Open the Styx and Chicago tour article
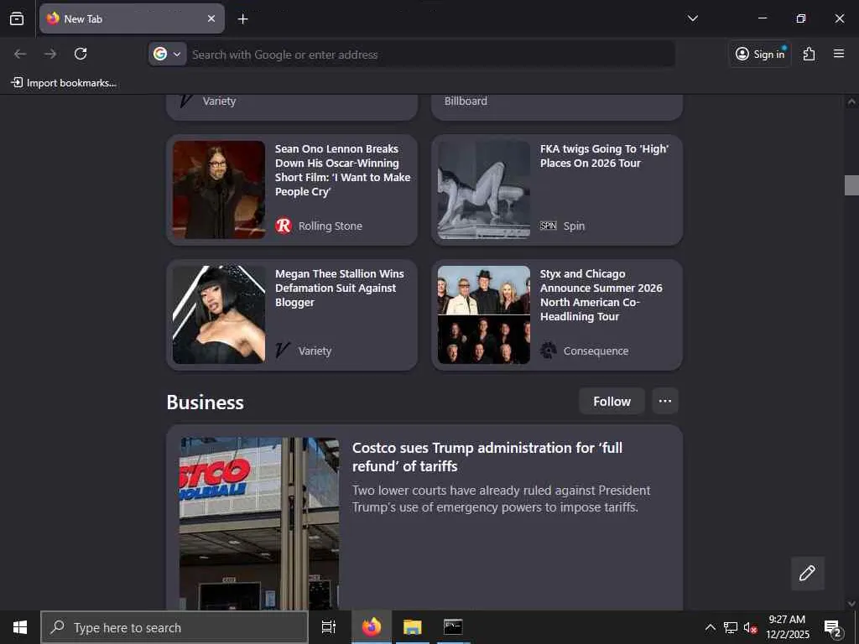Viewport: 859px width, 644px height. [601, 295]
